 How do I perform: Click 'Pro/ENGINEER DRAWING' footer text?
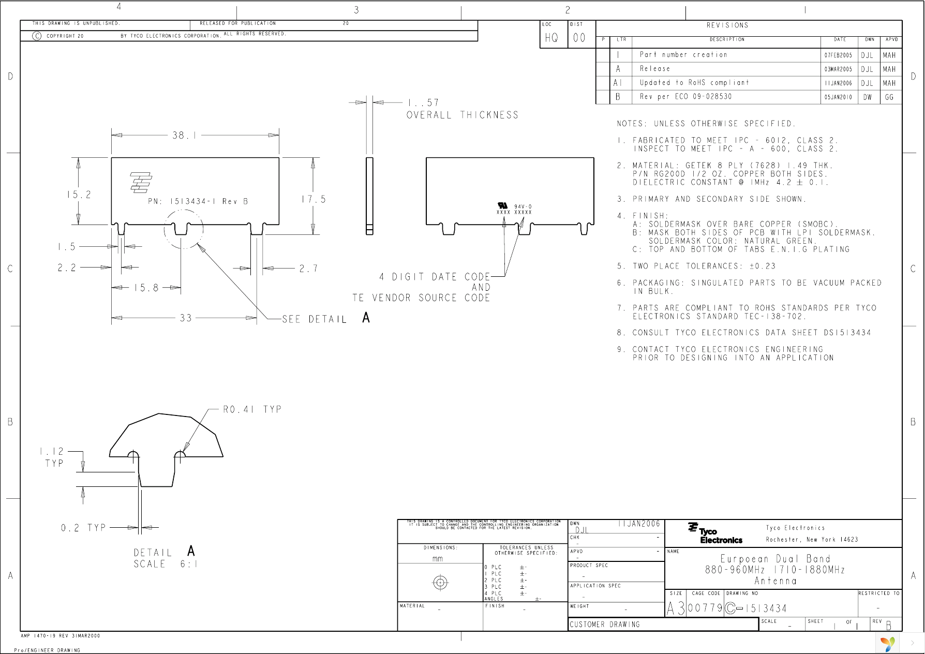tap(47, 650)
